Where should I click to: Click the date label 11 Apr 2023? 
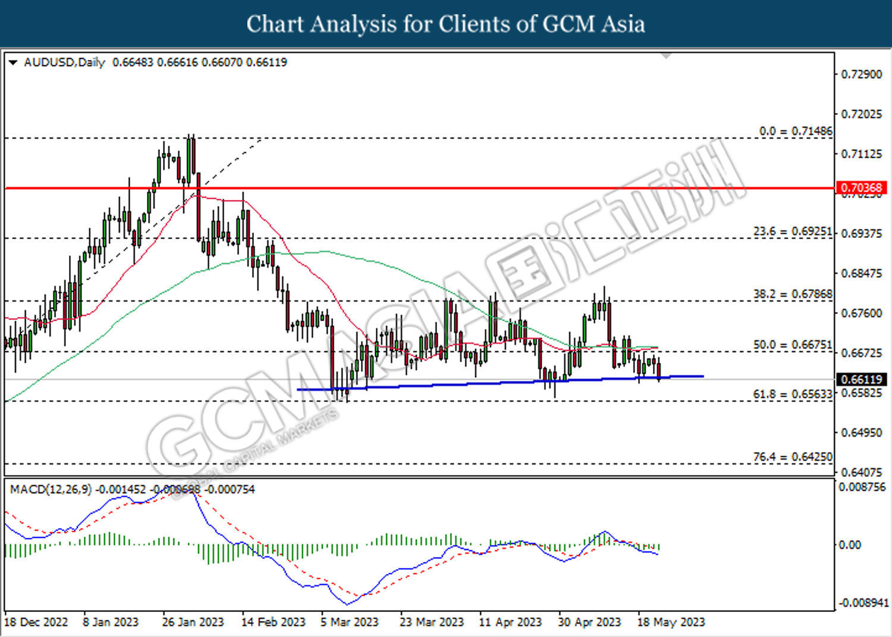tap(511, 622)
